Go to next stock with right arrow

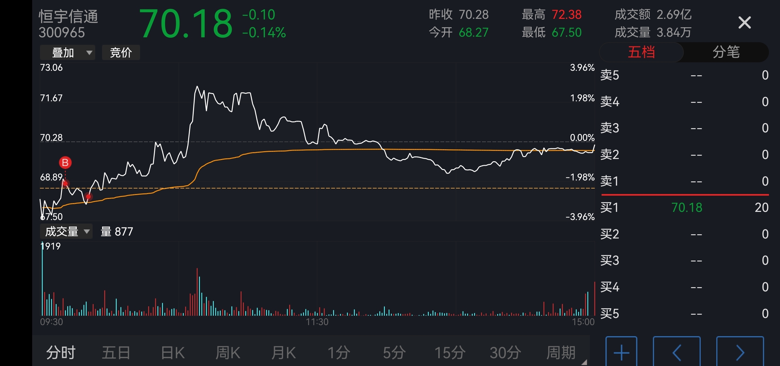(740, 352)
